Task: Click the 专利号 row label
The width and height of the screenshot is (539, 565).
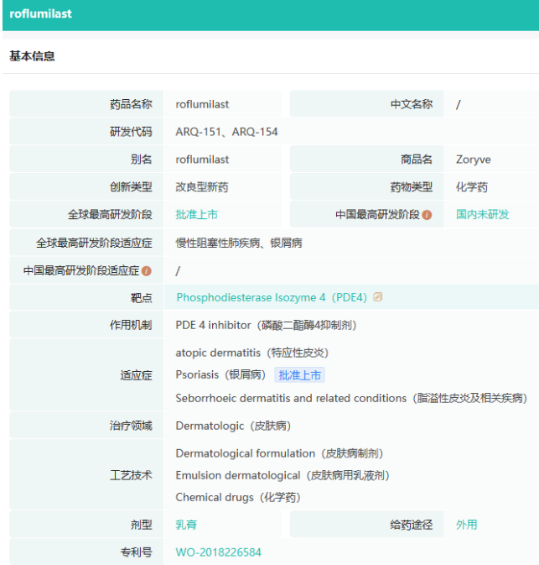Action: pyautogui.click(x=136, y=552)
